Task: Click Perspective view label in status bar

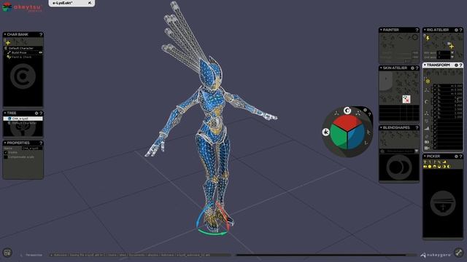Action: (34, 255)
